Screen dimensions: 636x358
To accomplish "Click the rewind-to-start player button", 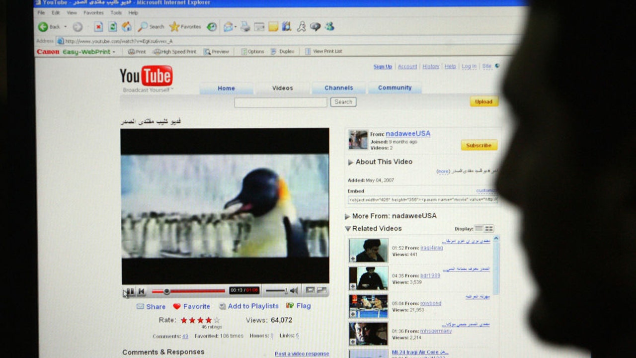I will (x=141, y=291).
